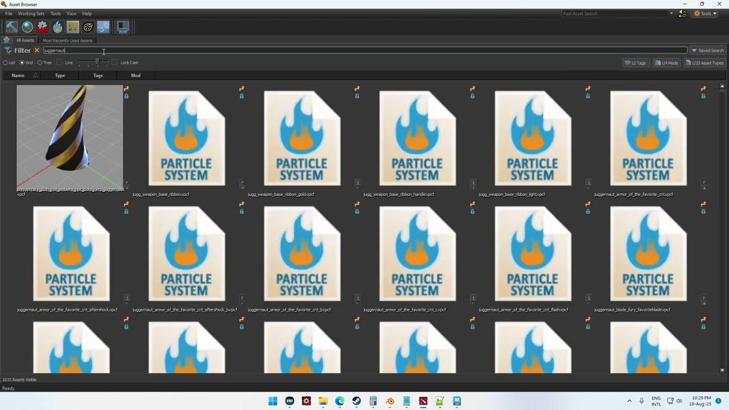
Task: Open the Help menu
Action: pos(87,13)
